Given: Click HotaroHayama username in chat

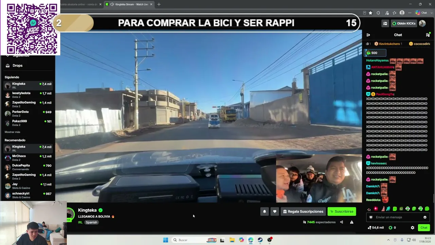Looking at the screenshot, I should click(377, 61).
